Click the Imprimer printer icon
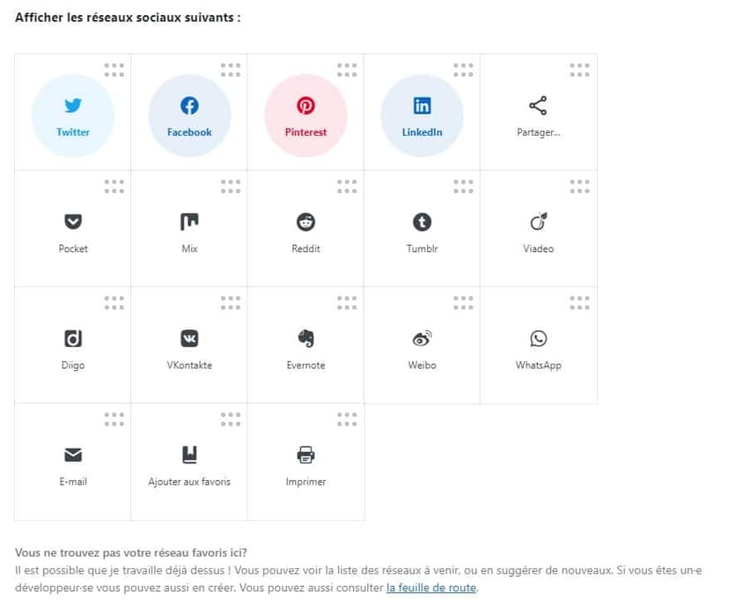This screenshot has height=600, width=729. tap(306, 455)
